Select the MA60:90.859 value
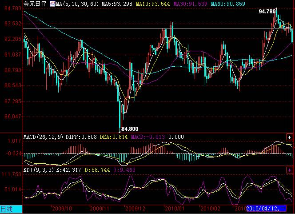The image size is (295, 214). click(x=228, y=4)
